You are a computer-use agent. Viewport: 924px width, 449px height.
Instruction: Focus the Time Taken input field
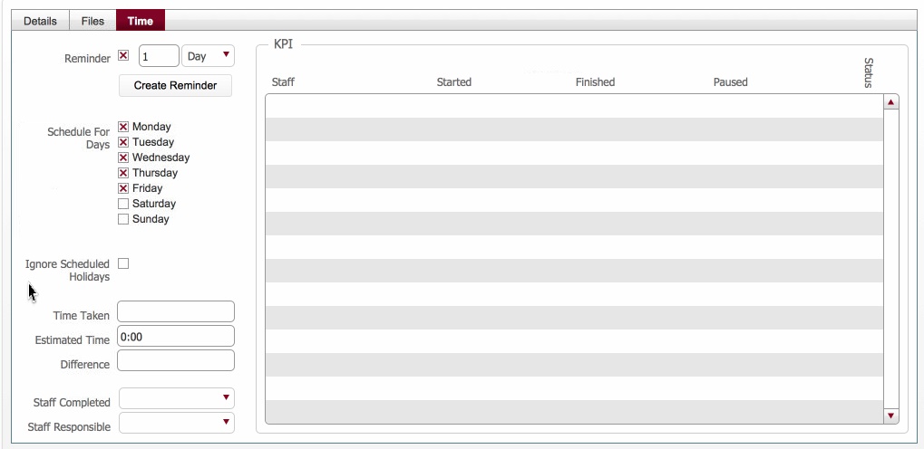pos(176,312)
